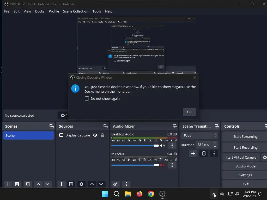Click the Duration 350 ms field
This screenshot has width=267, height=200.
coord(204,145)
